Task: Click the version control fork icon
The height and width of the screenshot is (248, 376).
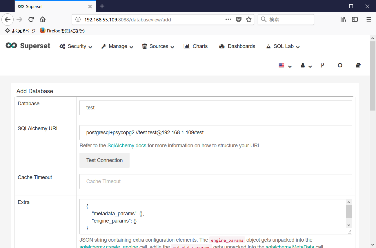Action: (x=322, y=65)
